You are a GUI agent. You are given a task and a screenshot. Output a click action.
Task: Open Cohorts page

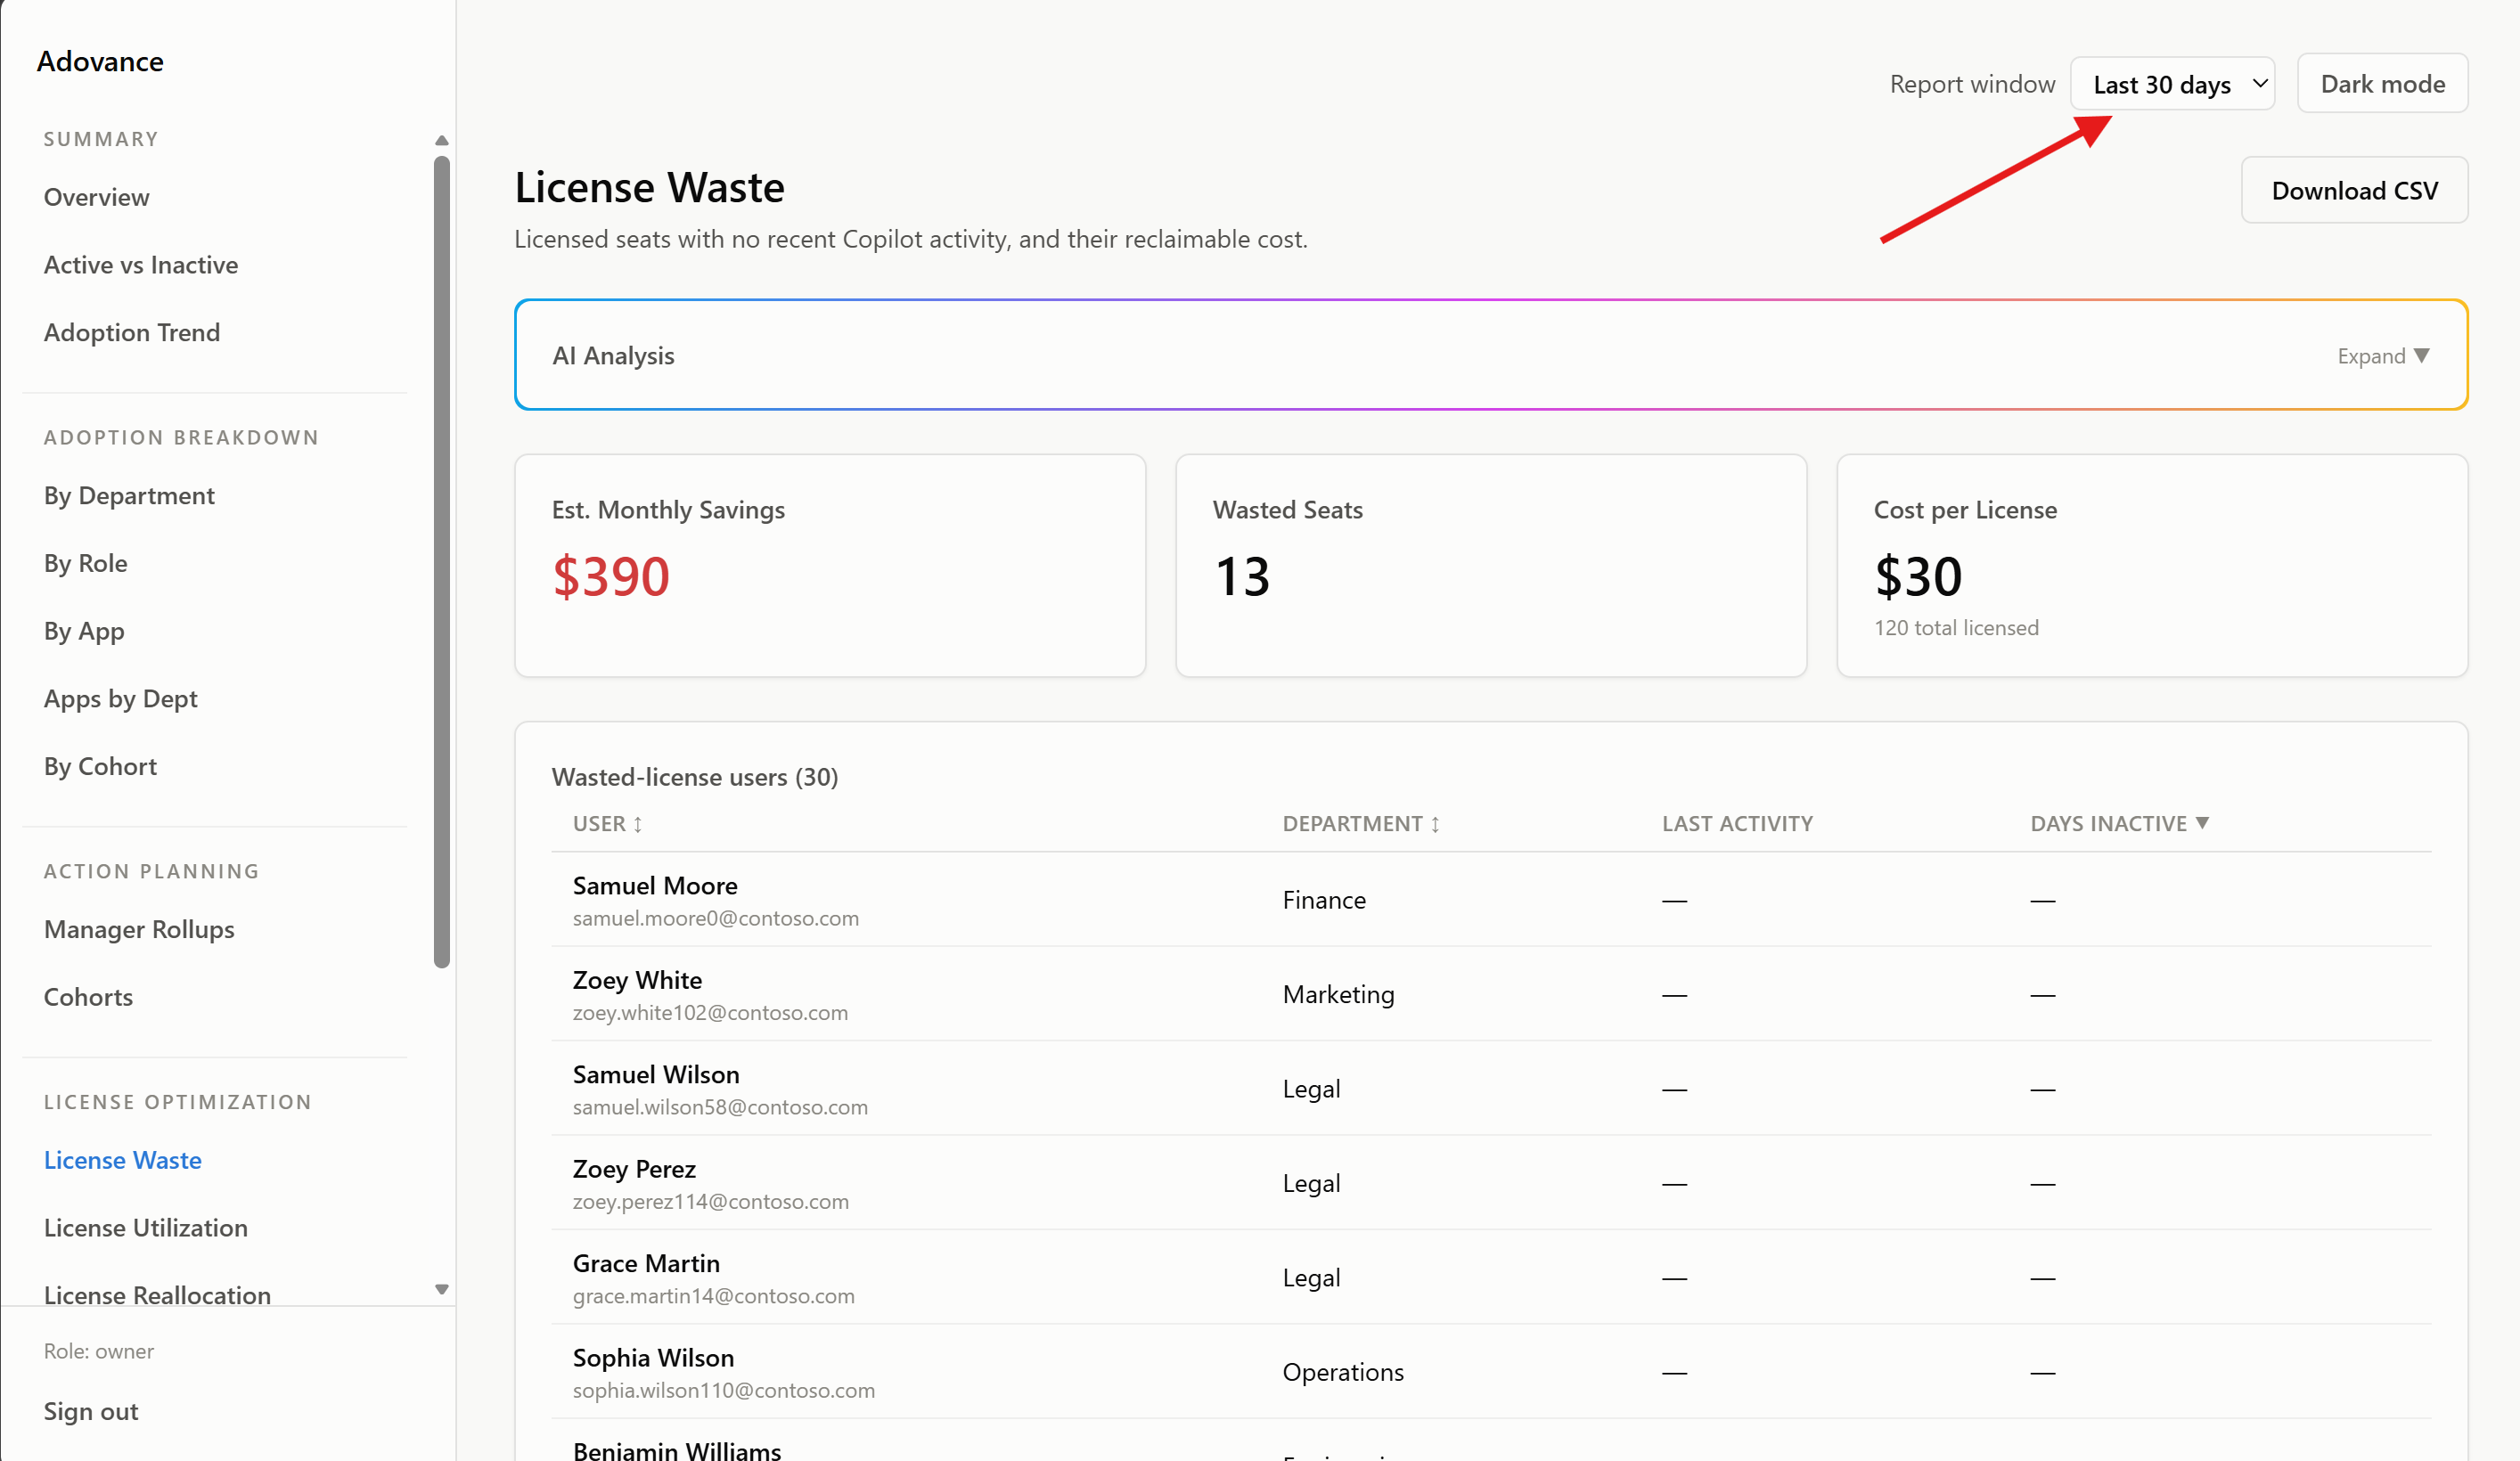(x=88, y=997)
